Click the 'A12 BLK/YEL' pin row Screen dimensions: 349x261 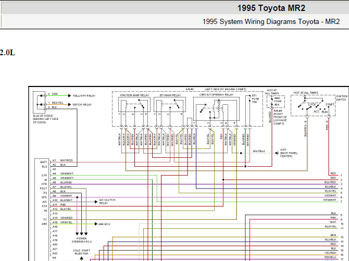pos(62,209)
